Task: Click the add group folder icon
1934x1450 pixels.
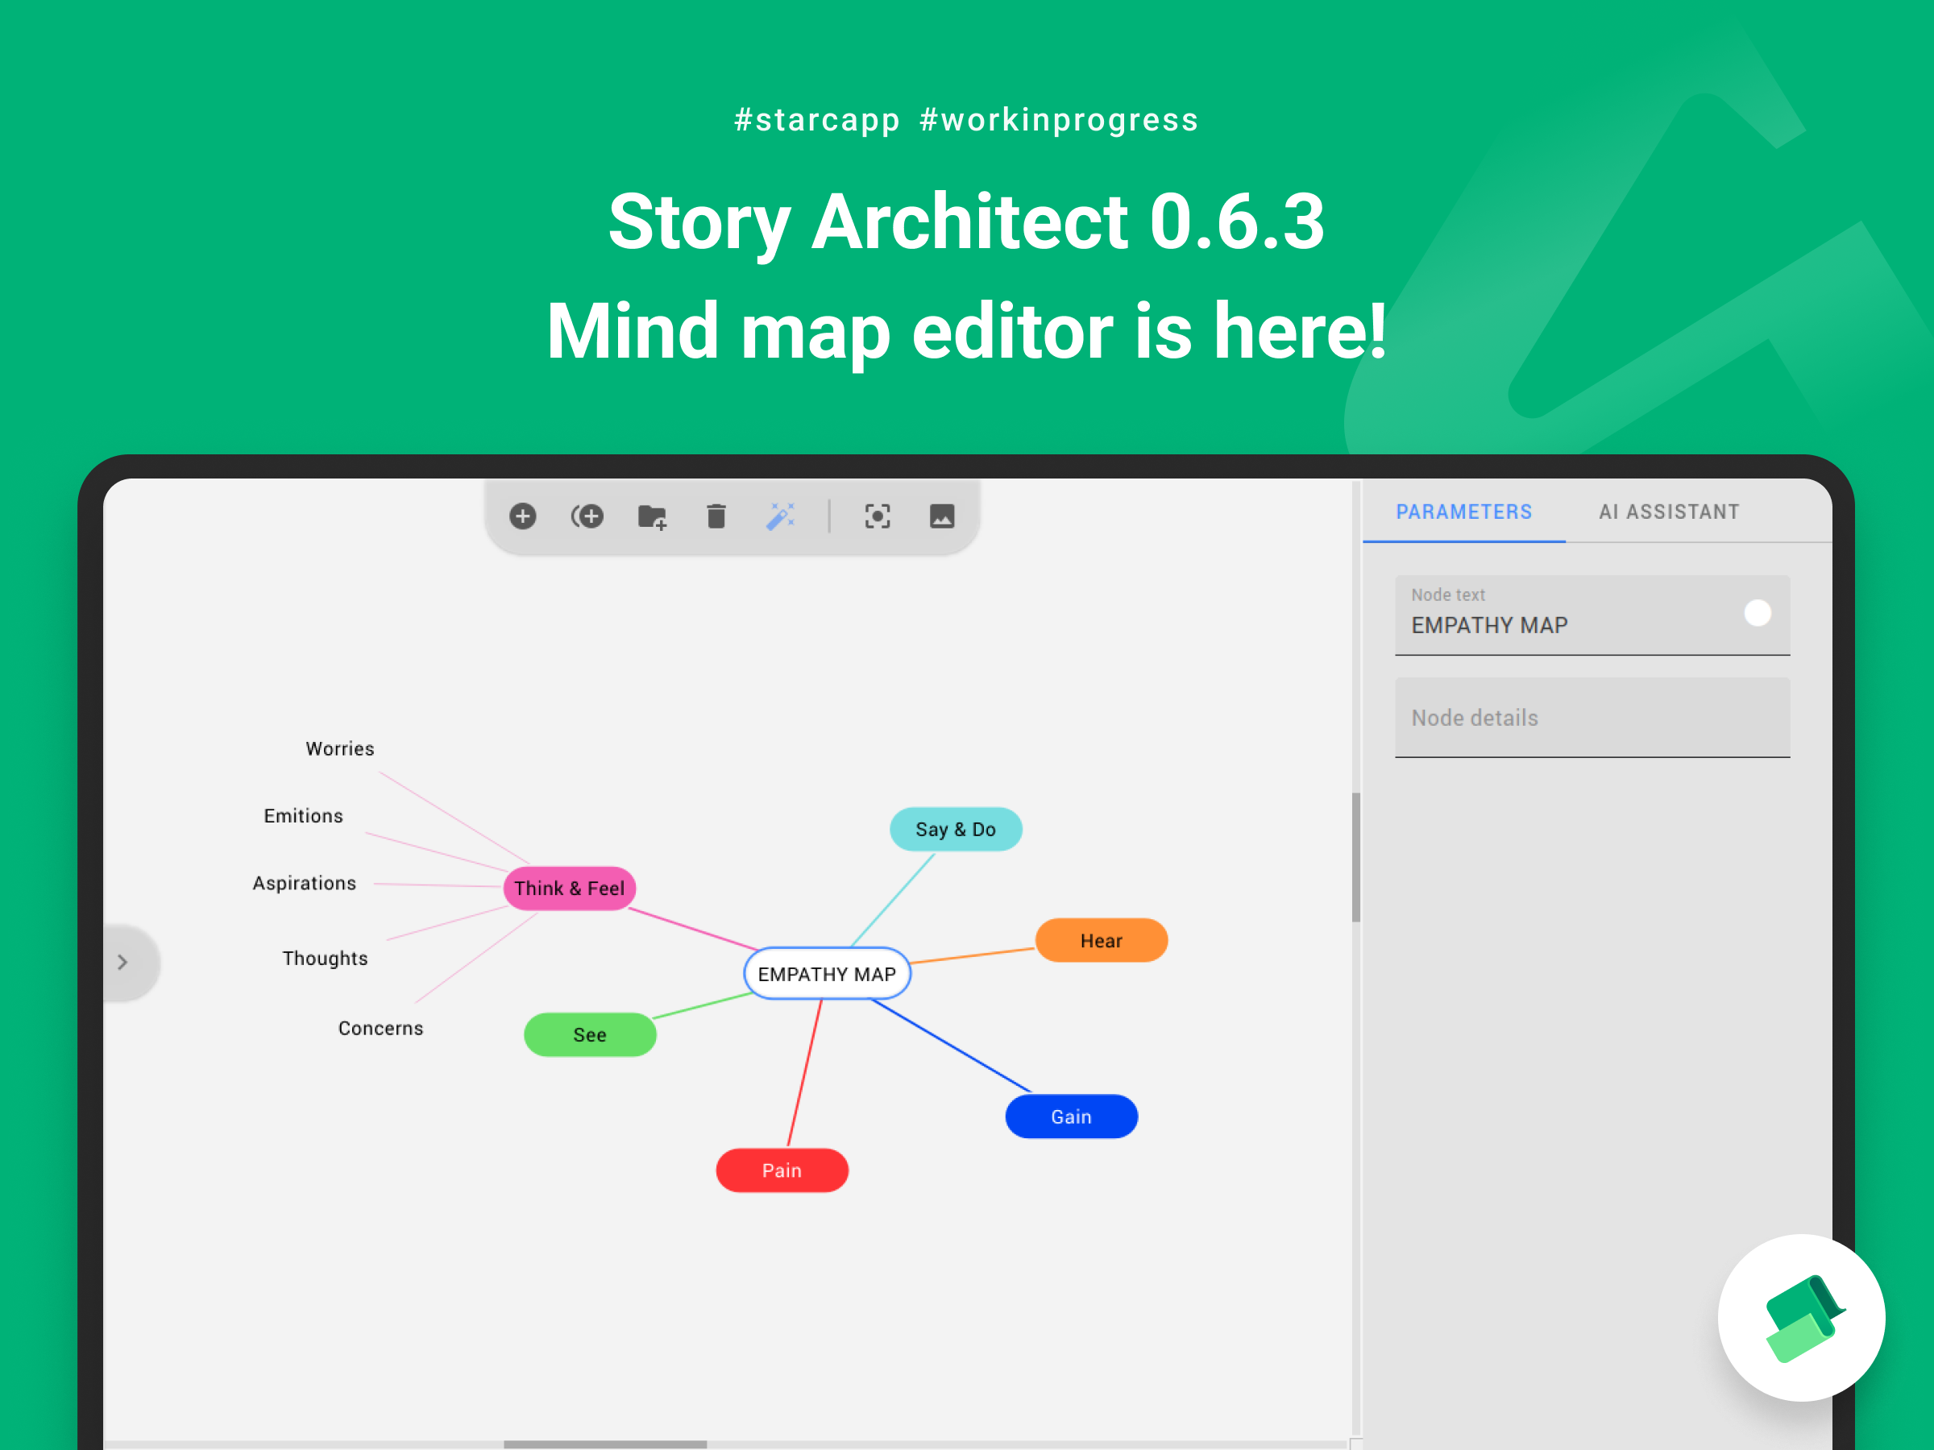Action: [x=652, y=517]
